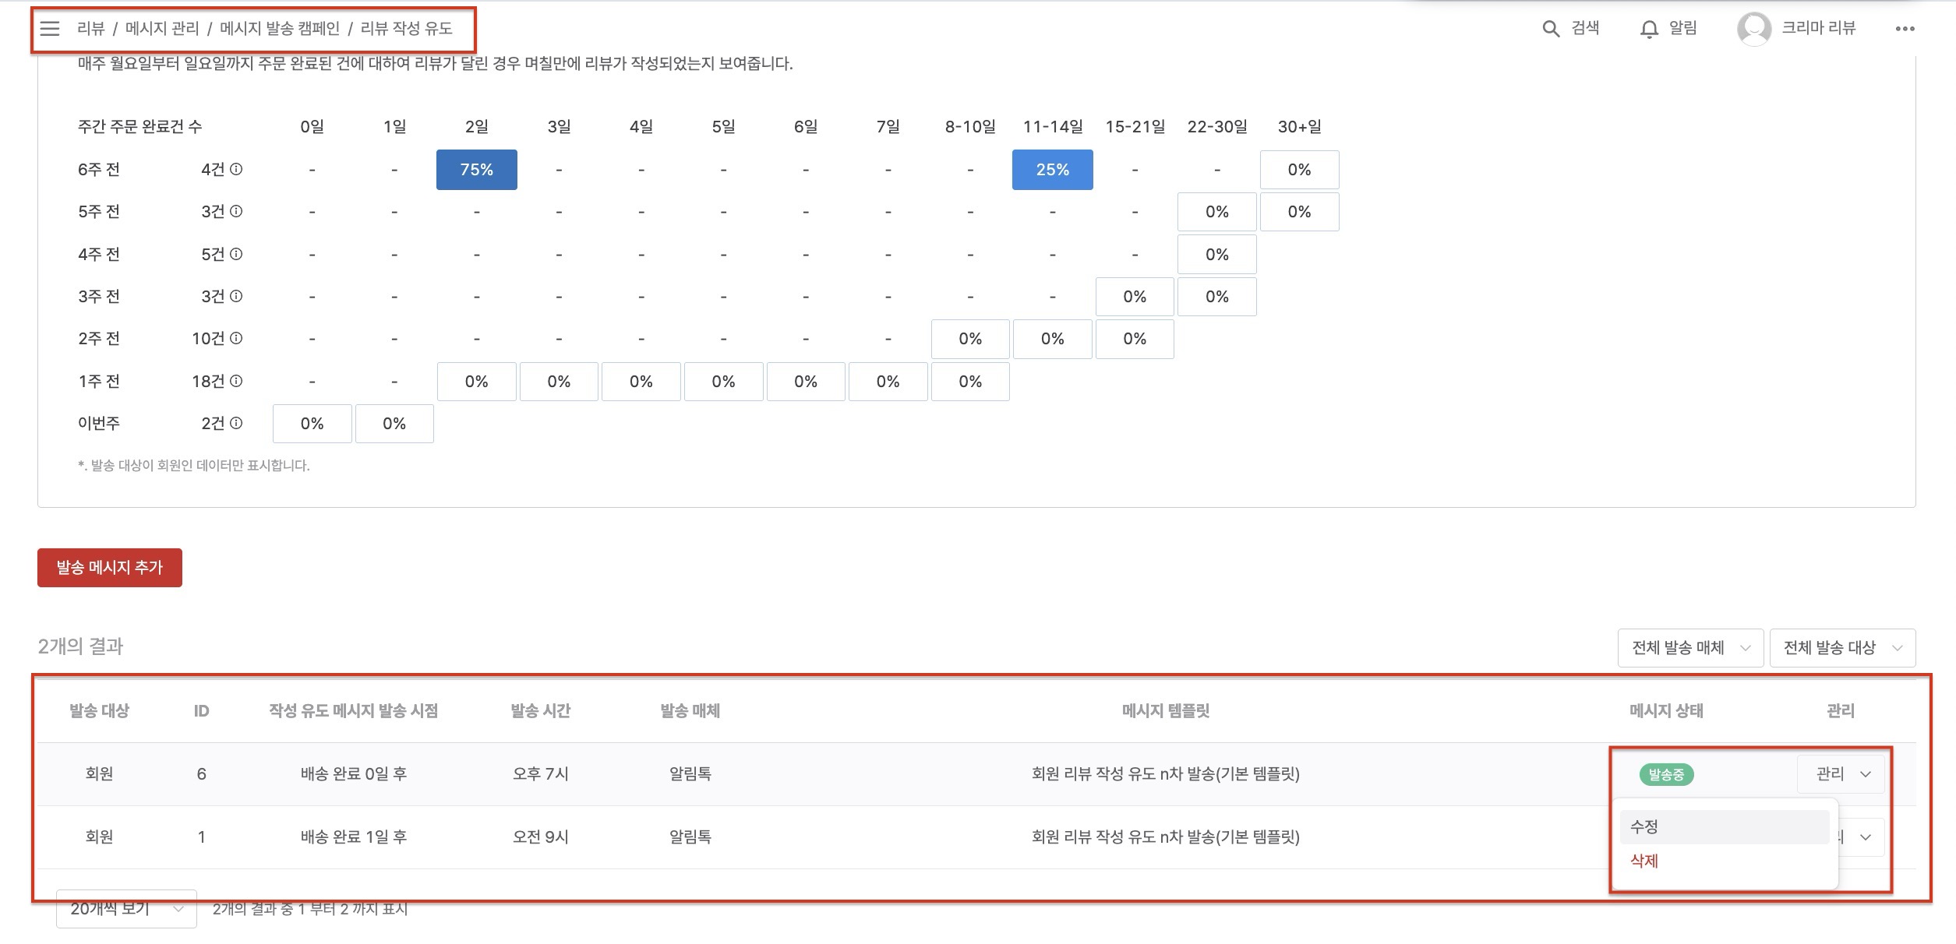This screenshot has height=944, width=1956.
Task: Click the 발송 메시지 추가 button
Action: click(x=109, y=567)
